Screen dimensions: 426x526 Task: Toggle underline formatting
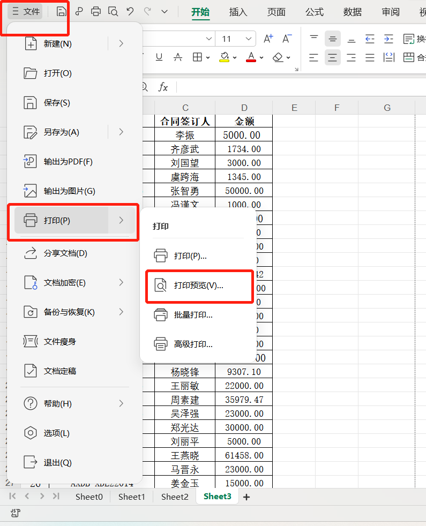click(159, 57)
